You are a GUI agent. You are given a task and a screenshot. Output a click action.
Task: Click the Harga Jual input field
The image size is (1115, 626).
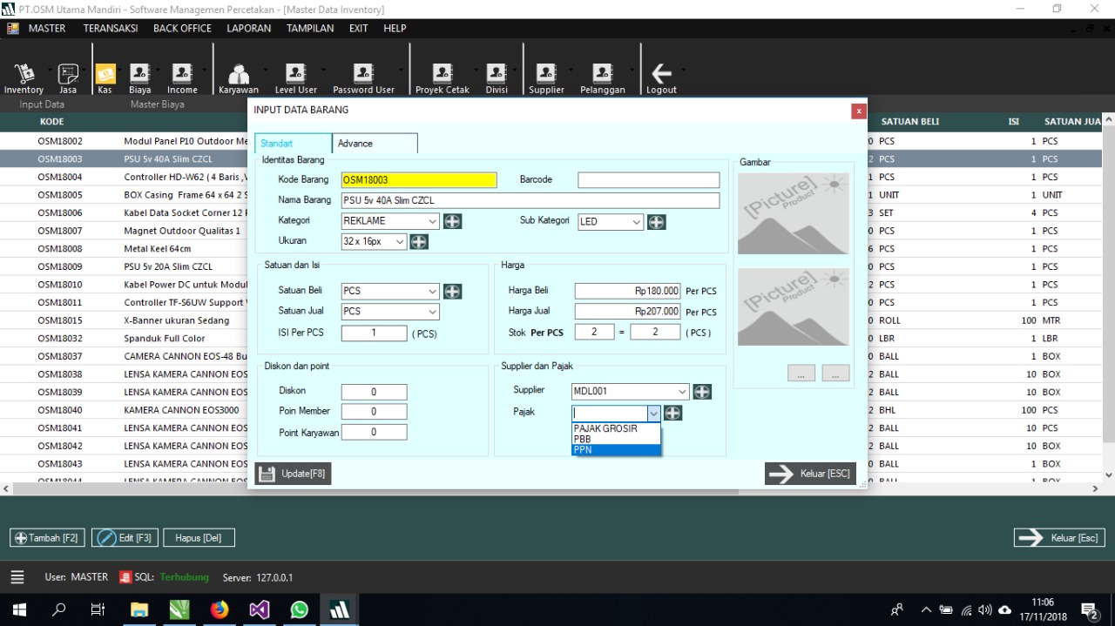point(628,312)
